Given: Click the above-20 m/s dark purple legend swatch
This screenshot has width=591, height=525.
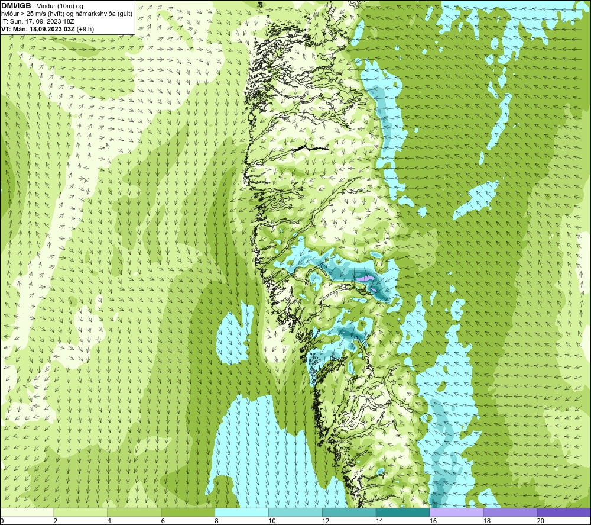Looking at the screenshot, I should (564, 512).
